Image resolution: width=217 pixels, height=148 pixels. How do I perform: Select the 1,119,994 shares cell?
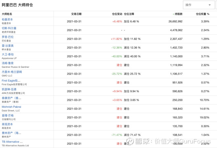[x=176, y=65]
